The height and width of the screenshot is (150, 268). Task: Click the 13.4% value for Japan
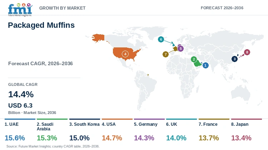(241, 138)
